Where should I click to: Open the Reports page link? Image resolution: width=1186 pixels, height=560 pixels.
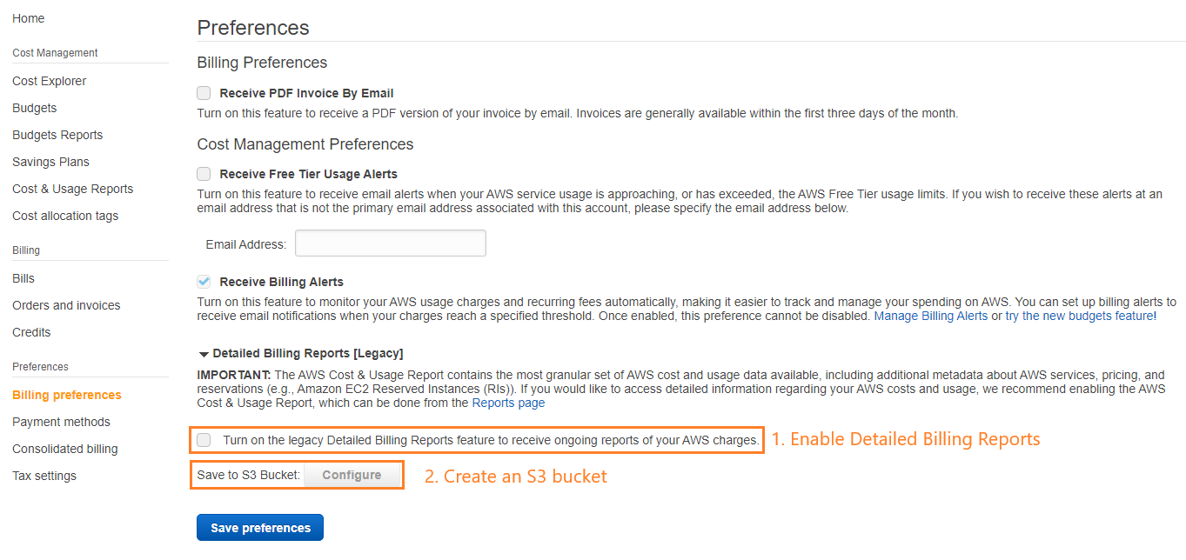(x=508, y=403)
